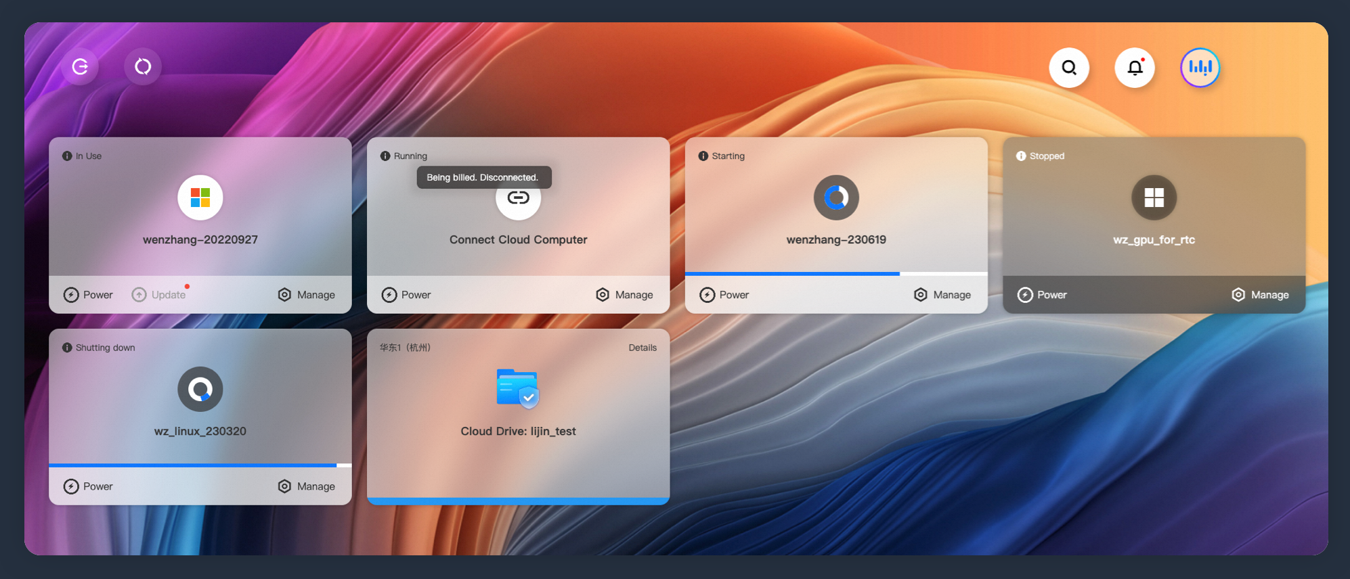Image resolution: width=1350 pixels, height=579 pixels.
Task: Click Update on wenzhang-20220927 card
Action: pos(158,295)
